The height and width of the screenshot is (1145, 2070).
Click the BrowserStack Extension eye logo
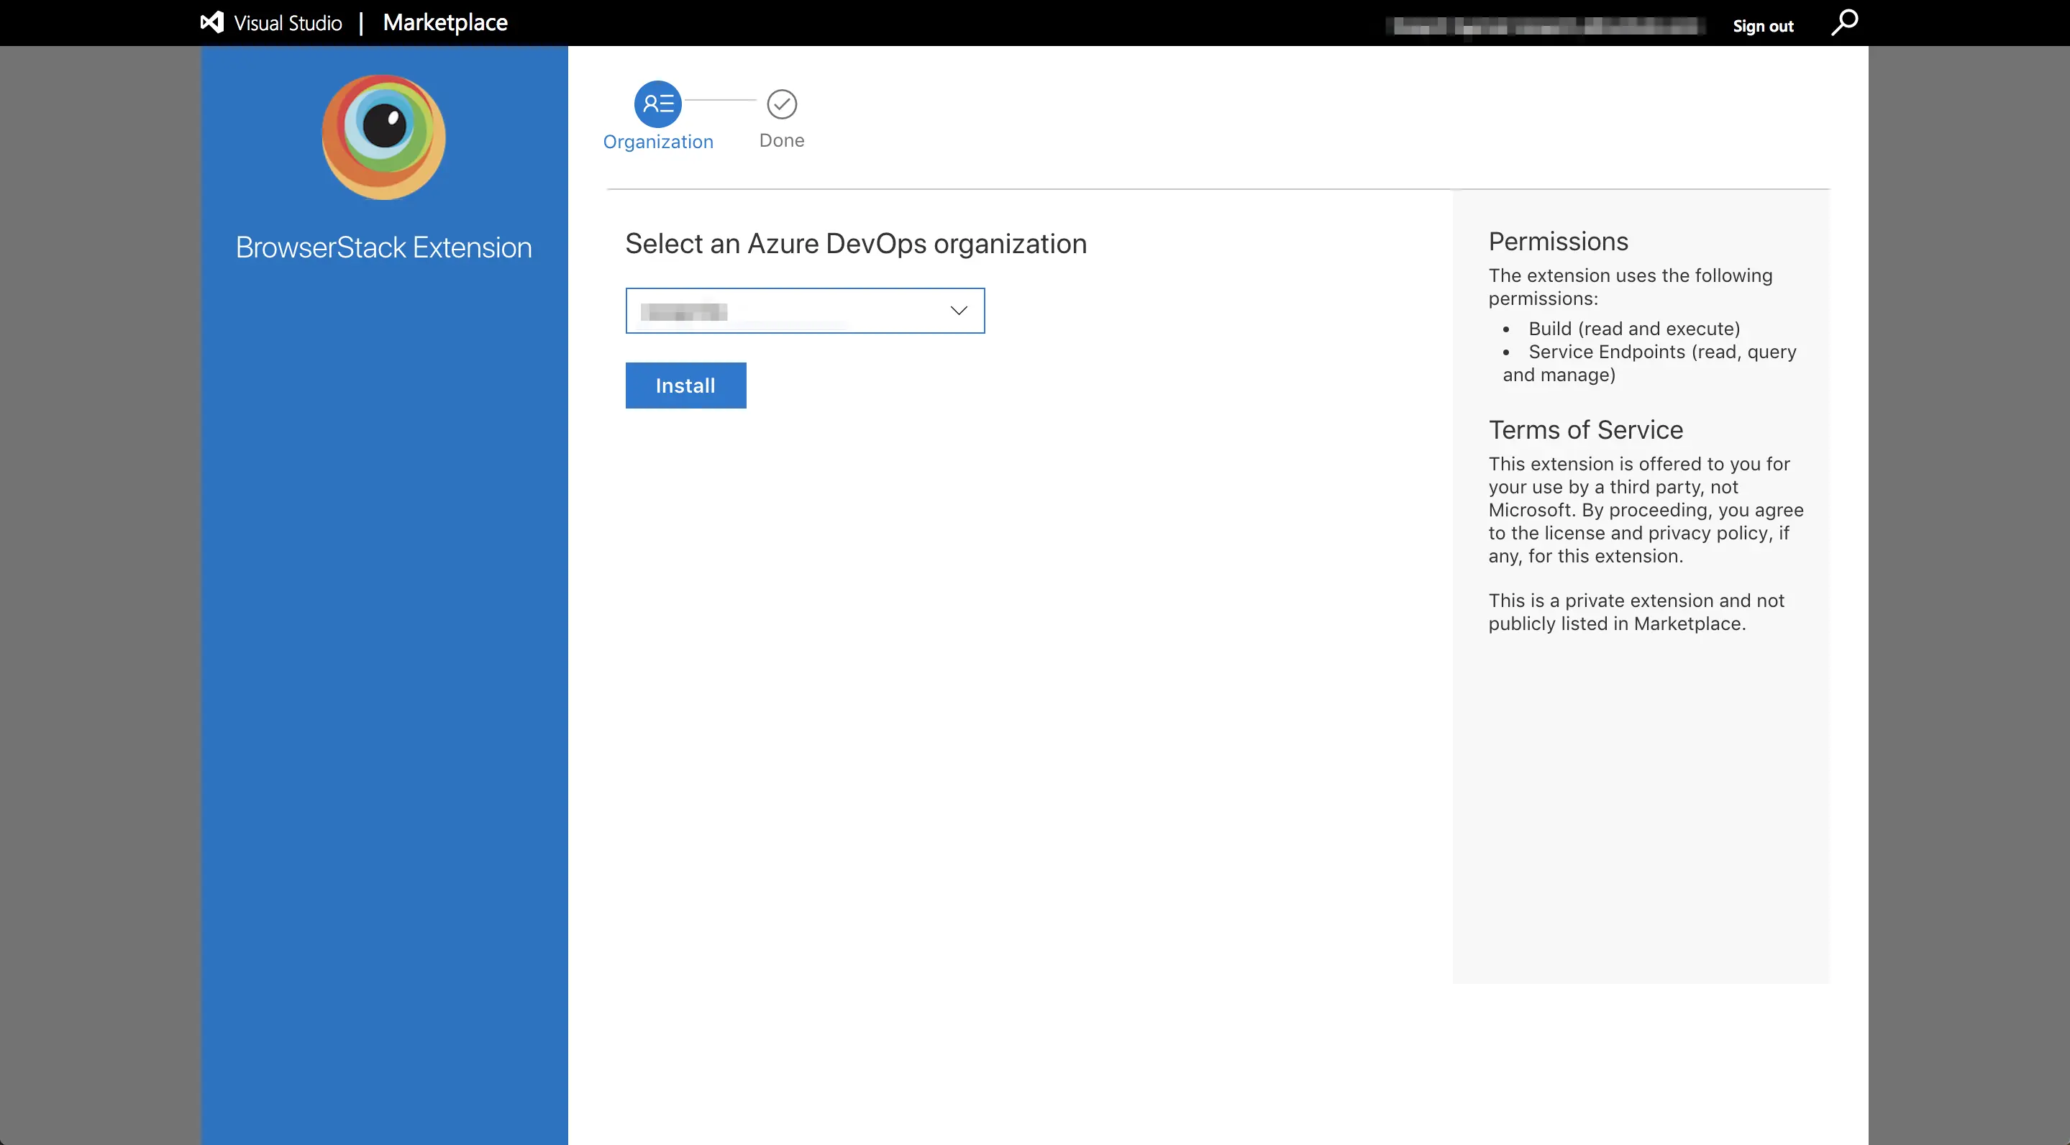[x=383, y=137]
